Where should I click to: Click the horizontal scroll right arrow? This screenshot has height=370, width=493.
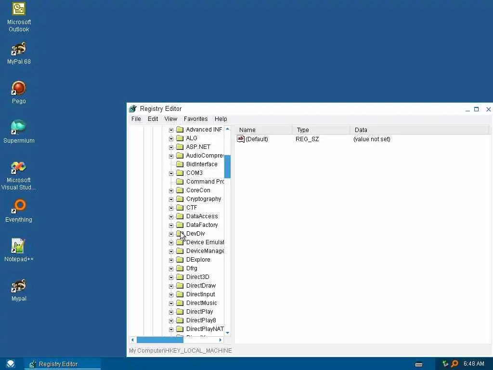[221, 340]
